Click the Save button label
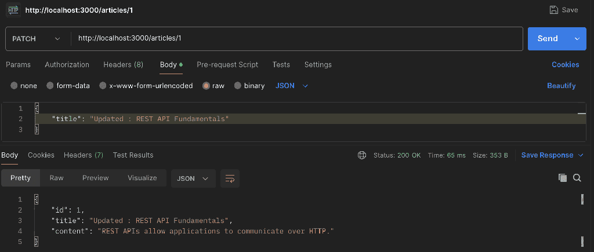 pyautogui.click(x=570, y=10)
